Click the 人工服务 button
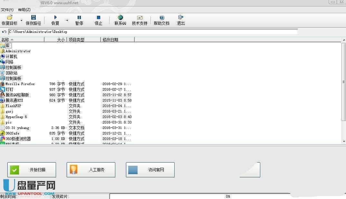The image size is (346, 199). [x=91, y=170]
